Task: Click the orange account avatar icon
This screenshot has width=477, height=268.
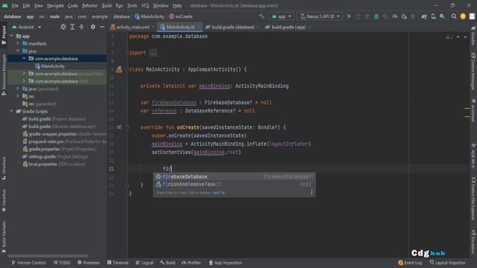Action: [463, 16]
